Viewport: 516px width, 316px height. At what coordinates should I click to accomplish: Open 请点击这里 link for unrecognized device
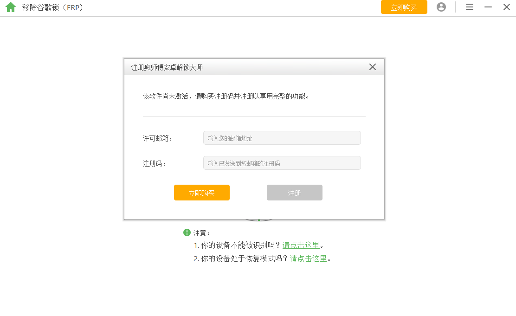point(301,245)
